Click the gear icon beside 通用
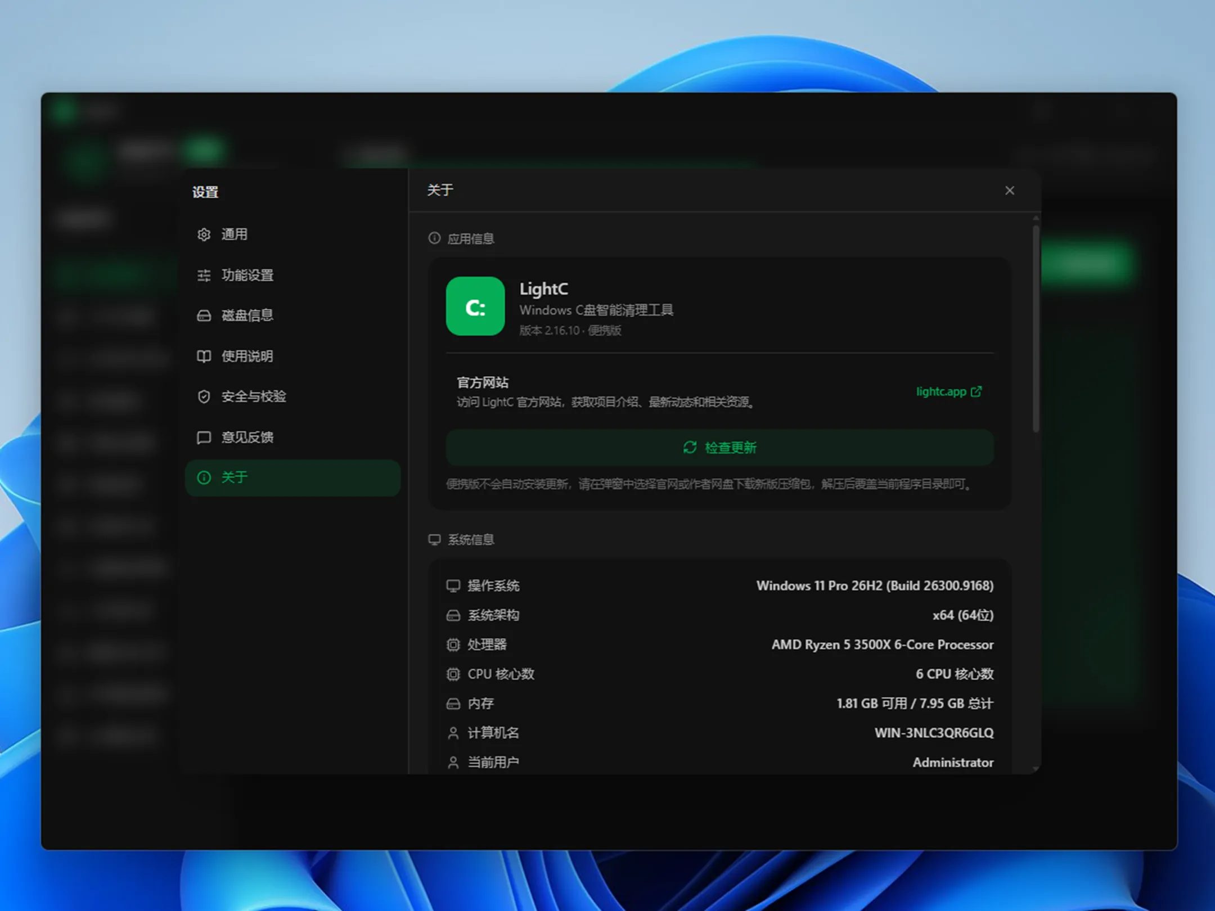The height and width of the screenshot is (911, 1215). coord(204,234)
